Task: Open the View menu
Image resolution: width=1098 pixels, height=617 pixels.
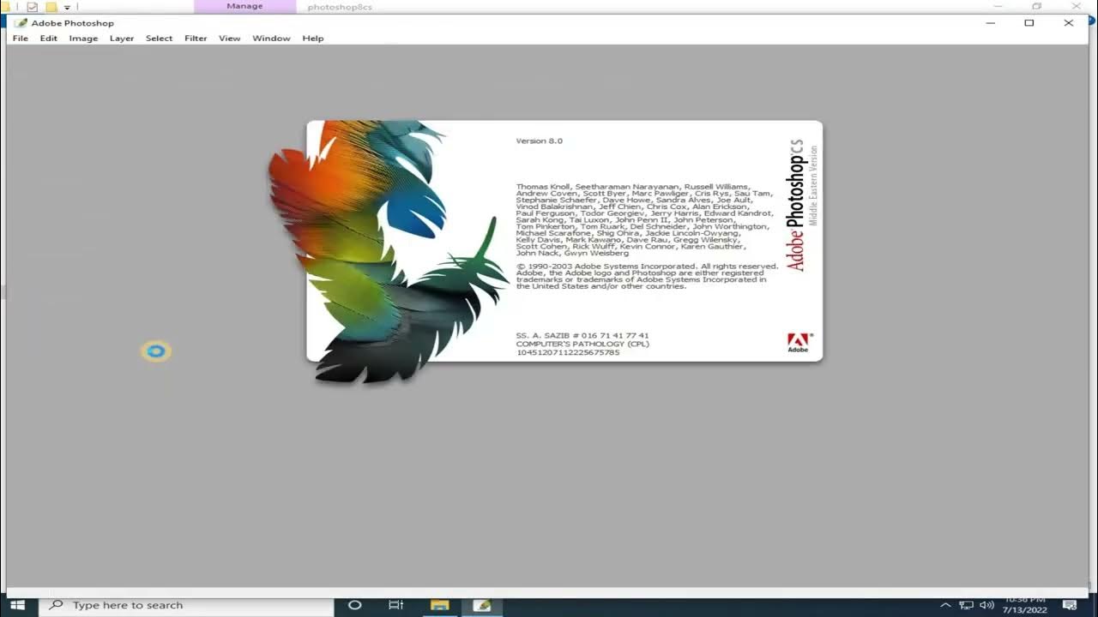Action: pyautogui.click(x=229, y=39)
